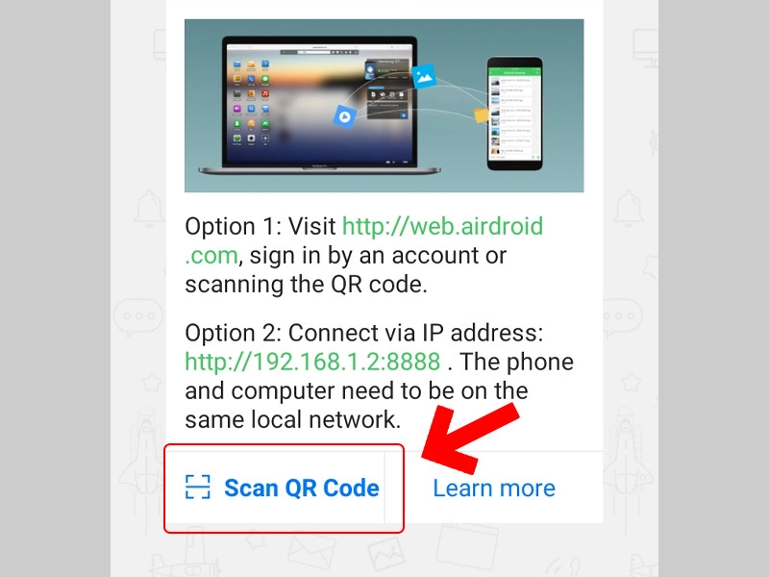Tap the yellow folder icon in banner
This screenshot has height=577, width=769.
pyautogui.click(x=482, y=114)
